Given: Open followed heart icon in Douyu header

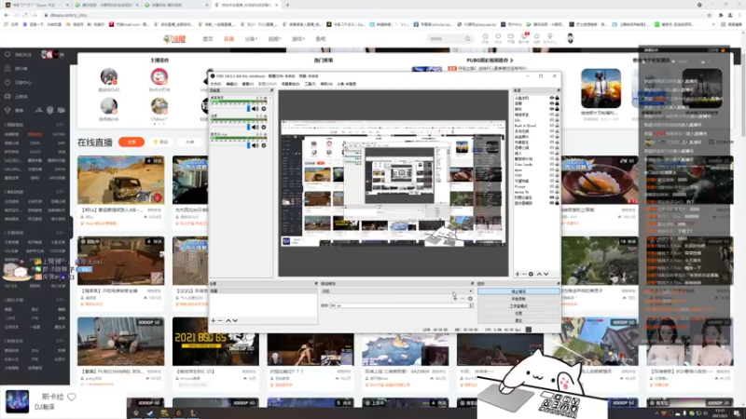Looking at the screenshot, I should coord(498,37).
